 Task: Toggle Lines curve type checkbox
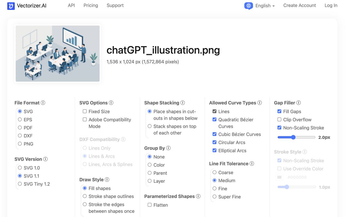pyautogui.click(x=214, y=111)
